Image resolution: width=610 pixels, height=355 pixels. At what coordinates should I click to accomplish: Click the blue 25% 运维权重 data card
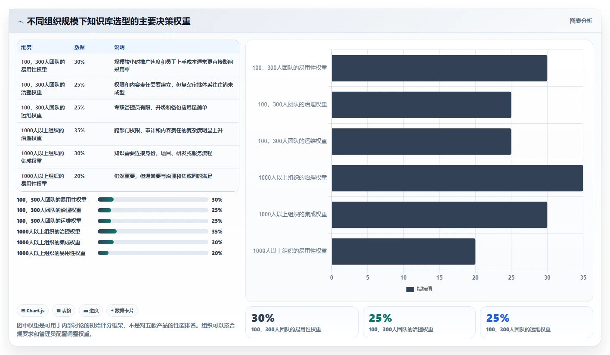[x=536, y=322]
